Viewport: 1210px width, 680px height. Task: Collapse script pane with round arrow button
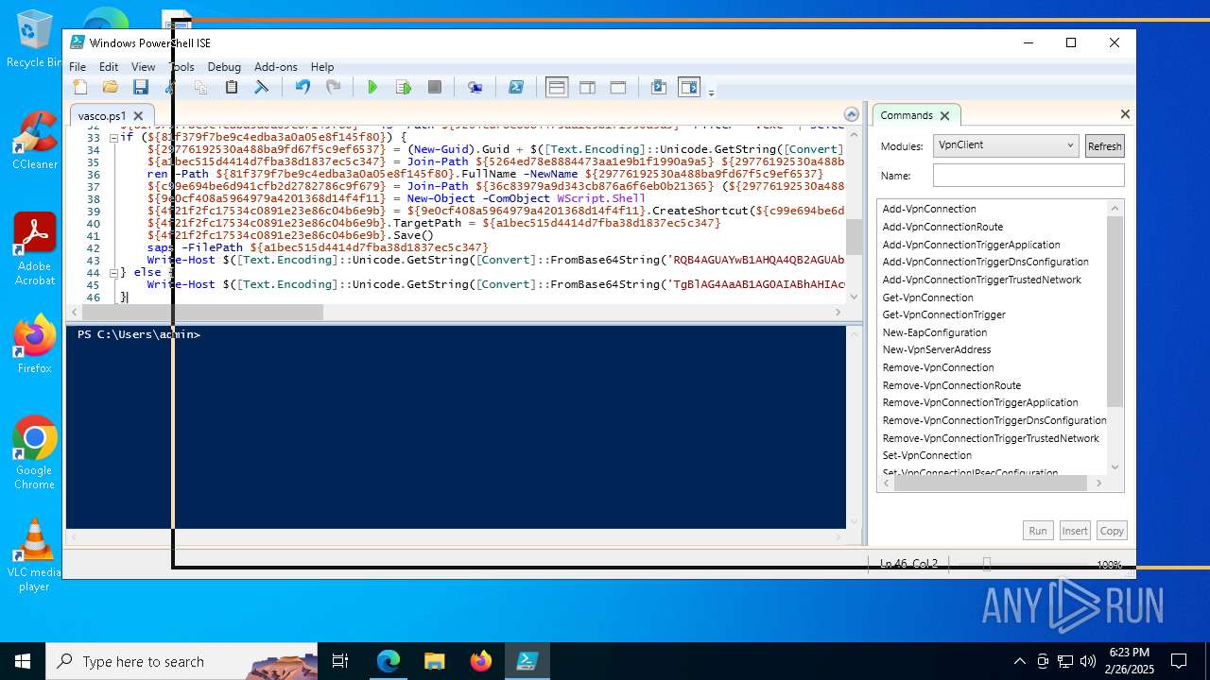(852, 114)
